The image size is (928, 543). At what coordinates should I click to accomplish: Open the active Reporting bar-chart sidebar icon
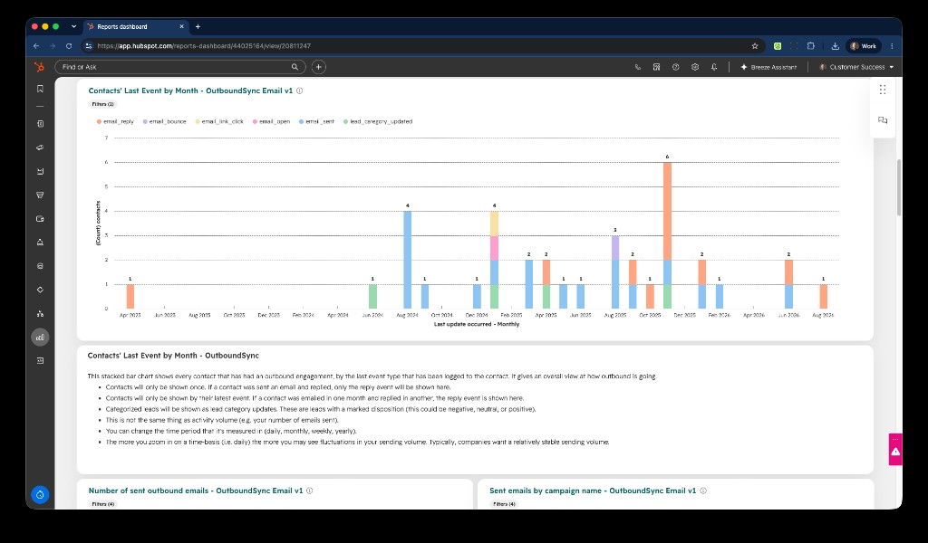pos(40,338)
